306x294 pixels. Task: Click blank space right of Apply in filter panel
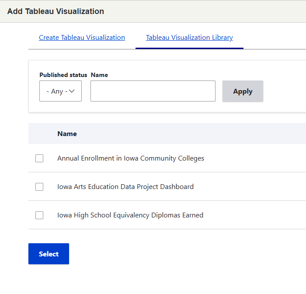tap(284, 91)
